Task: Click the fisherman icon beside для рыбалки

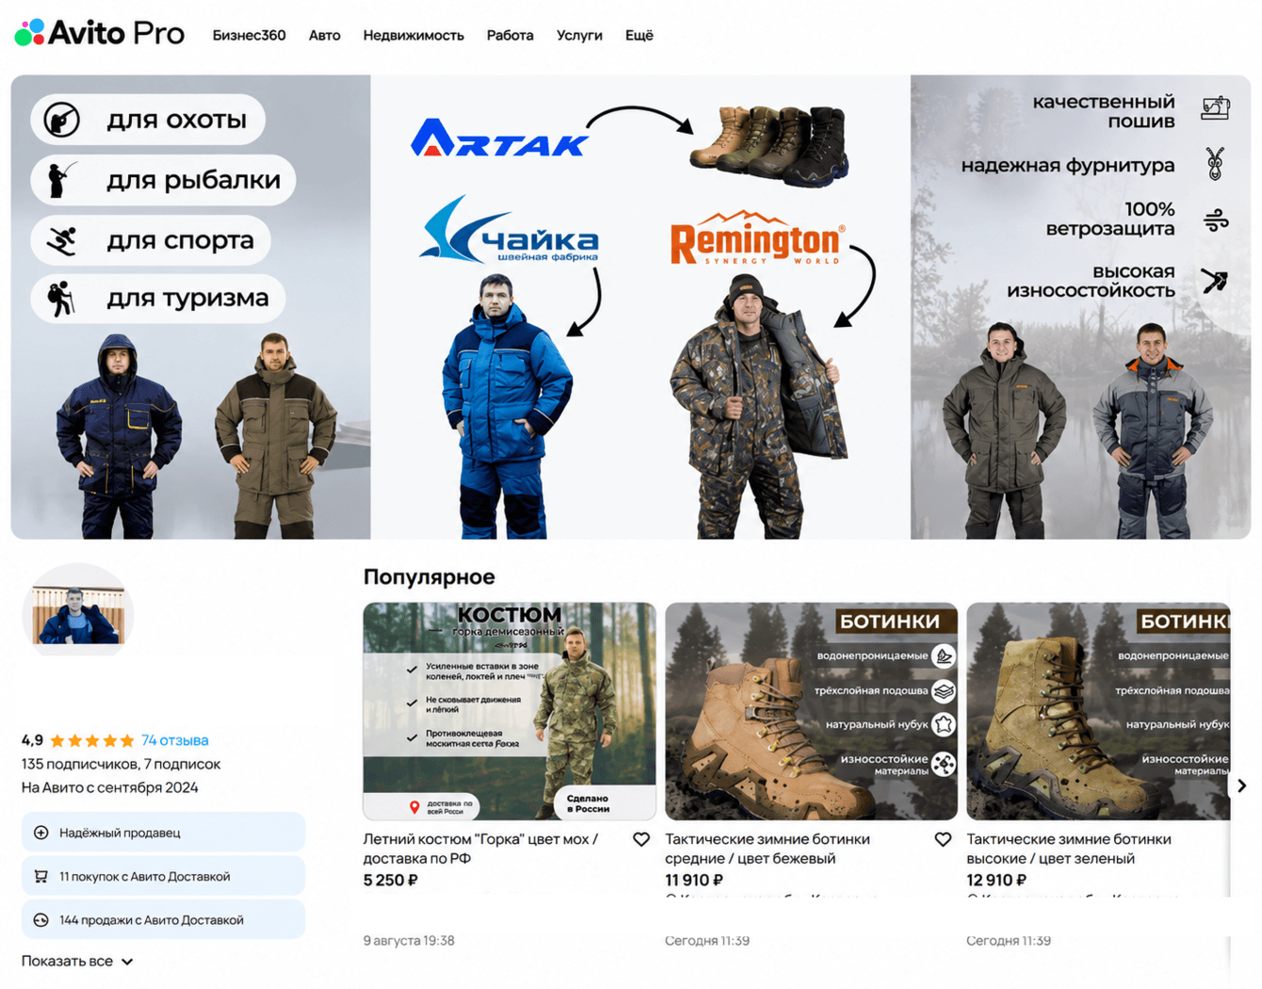Action: coord(61,179)
